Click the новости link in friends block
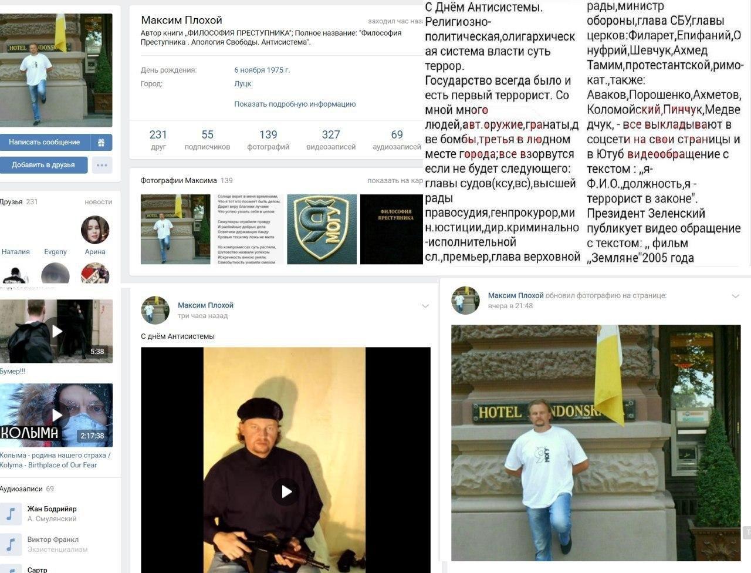This screenshot has height=573, width=751. (x=98, y=202)
